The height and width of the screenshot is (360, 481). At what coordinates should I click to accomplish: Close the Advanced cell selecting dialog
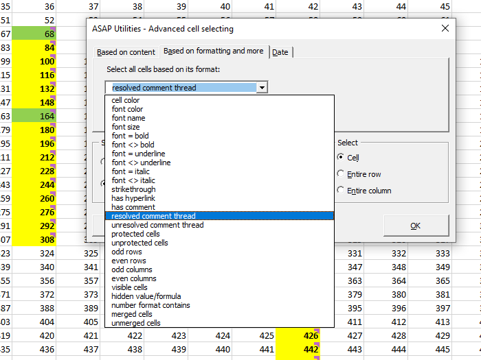pos(445,29)
